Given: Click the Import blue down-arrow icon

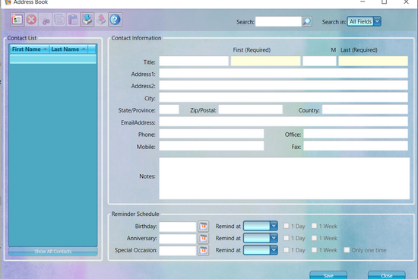Looking at the screenshot, I should (87, 20).
